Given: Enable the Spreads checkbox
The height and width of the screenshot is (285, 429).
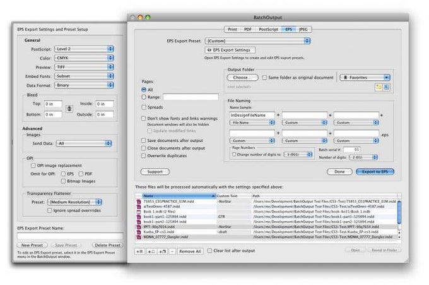Looking at the screenshot, I should pyautogui.click(x=144, y=107).
